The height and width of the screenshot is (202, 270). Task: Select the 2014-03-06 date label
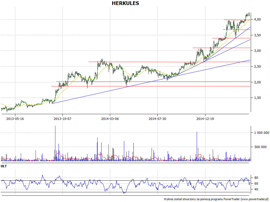pyautogui.click(x=110, y=119)
